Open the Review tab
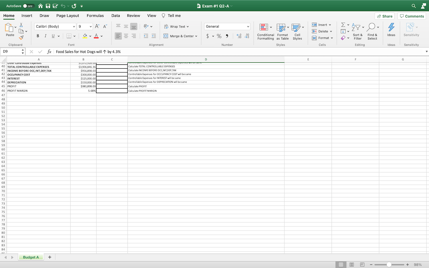The height and width of the screenshot is (268, 429). click(x=133, y=15)
